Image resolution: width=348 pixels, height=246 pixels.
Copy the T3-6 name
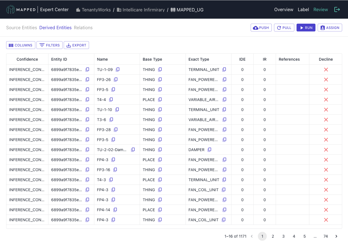(111, 119)
